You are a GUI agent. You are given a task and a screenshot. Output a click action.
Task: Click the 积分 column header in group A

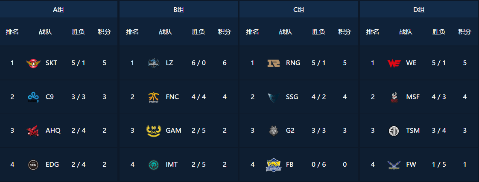click(x=104, y=32)
